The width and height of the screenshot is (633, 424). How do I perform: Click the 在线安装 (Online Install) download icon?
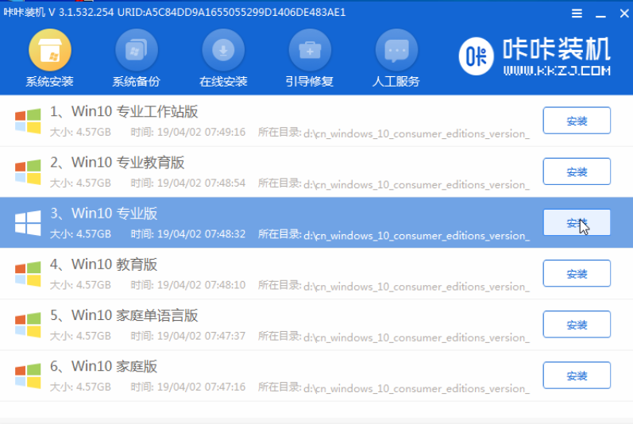(223, 52)
